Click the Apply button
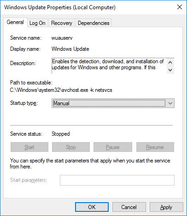Screen dimensions: 187x216 point(166,207)
